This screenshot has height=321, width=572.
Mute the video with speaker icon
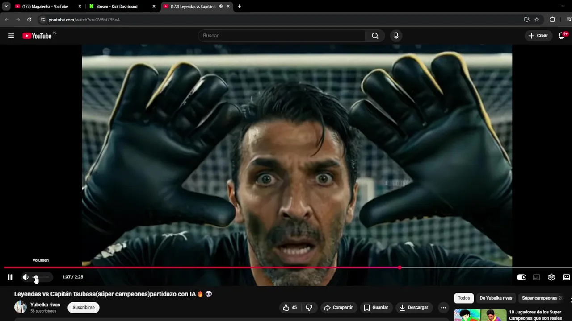[25, 277]
